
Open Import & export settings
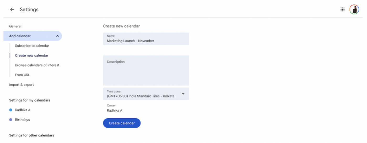tap(21, 85)
